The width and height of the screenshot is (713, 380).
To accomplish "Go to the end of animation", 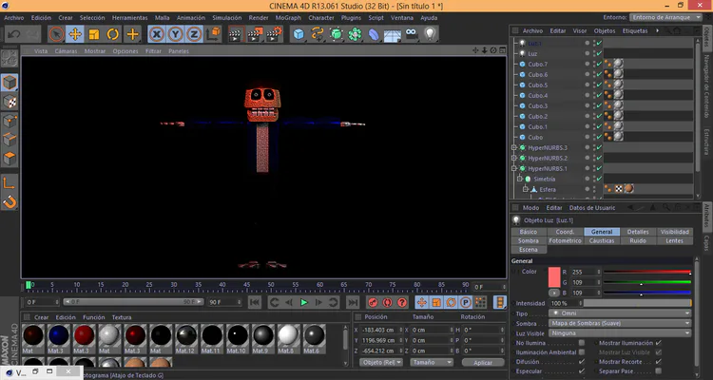I will pos(353,302).
